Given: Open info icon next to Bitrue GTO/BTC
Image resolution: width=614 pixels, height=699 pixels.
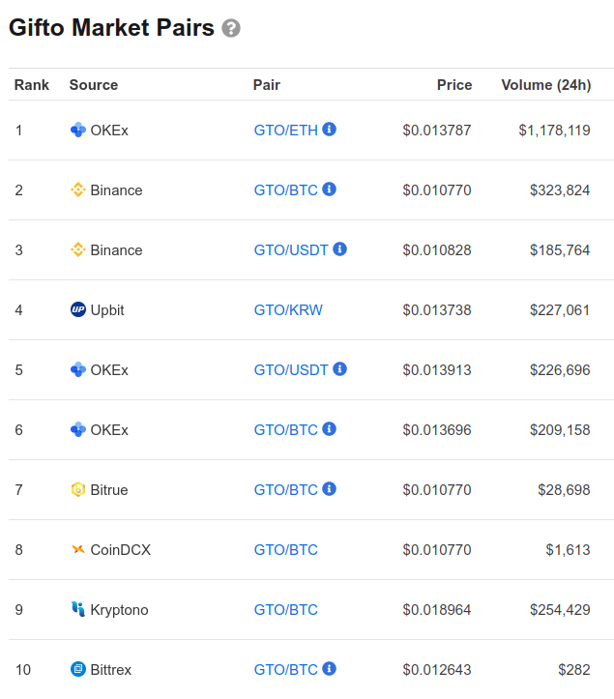Looking at the screenshot, I should 329,488.
